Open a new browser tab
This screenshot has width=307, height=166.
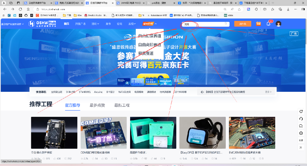[273, 3]
